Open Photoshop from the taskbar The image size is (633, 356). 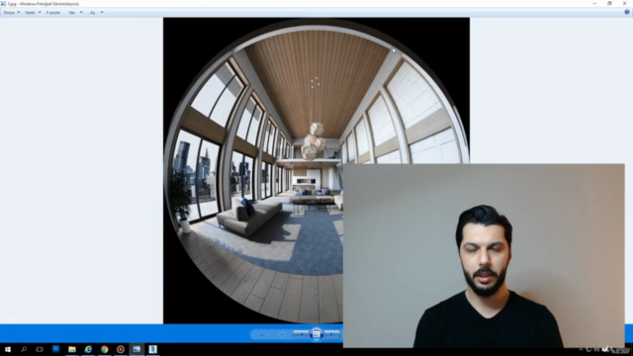click(x=55, y=349)
